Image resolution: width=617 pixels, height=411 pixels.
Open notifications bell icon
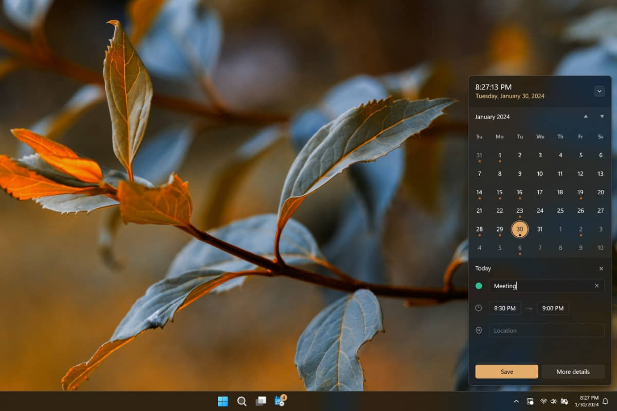(605, 401)
